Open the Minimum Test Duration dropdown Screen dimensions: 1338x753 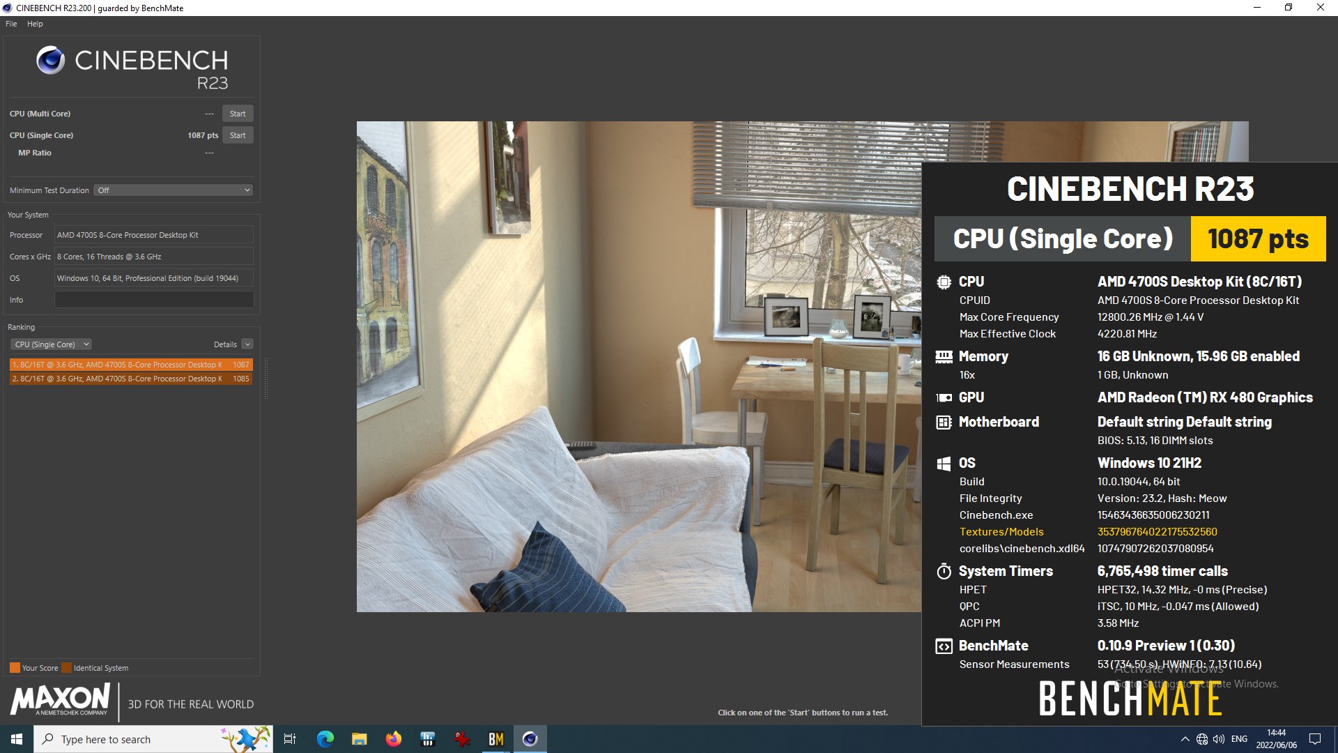point(173,190)
